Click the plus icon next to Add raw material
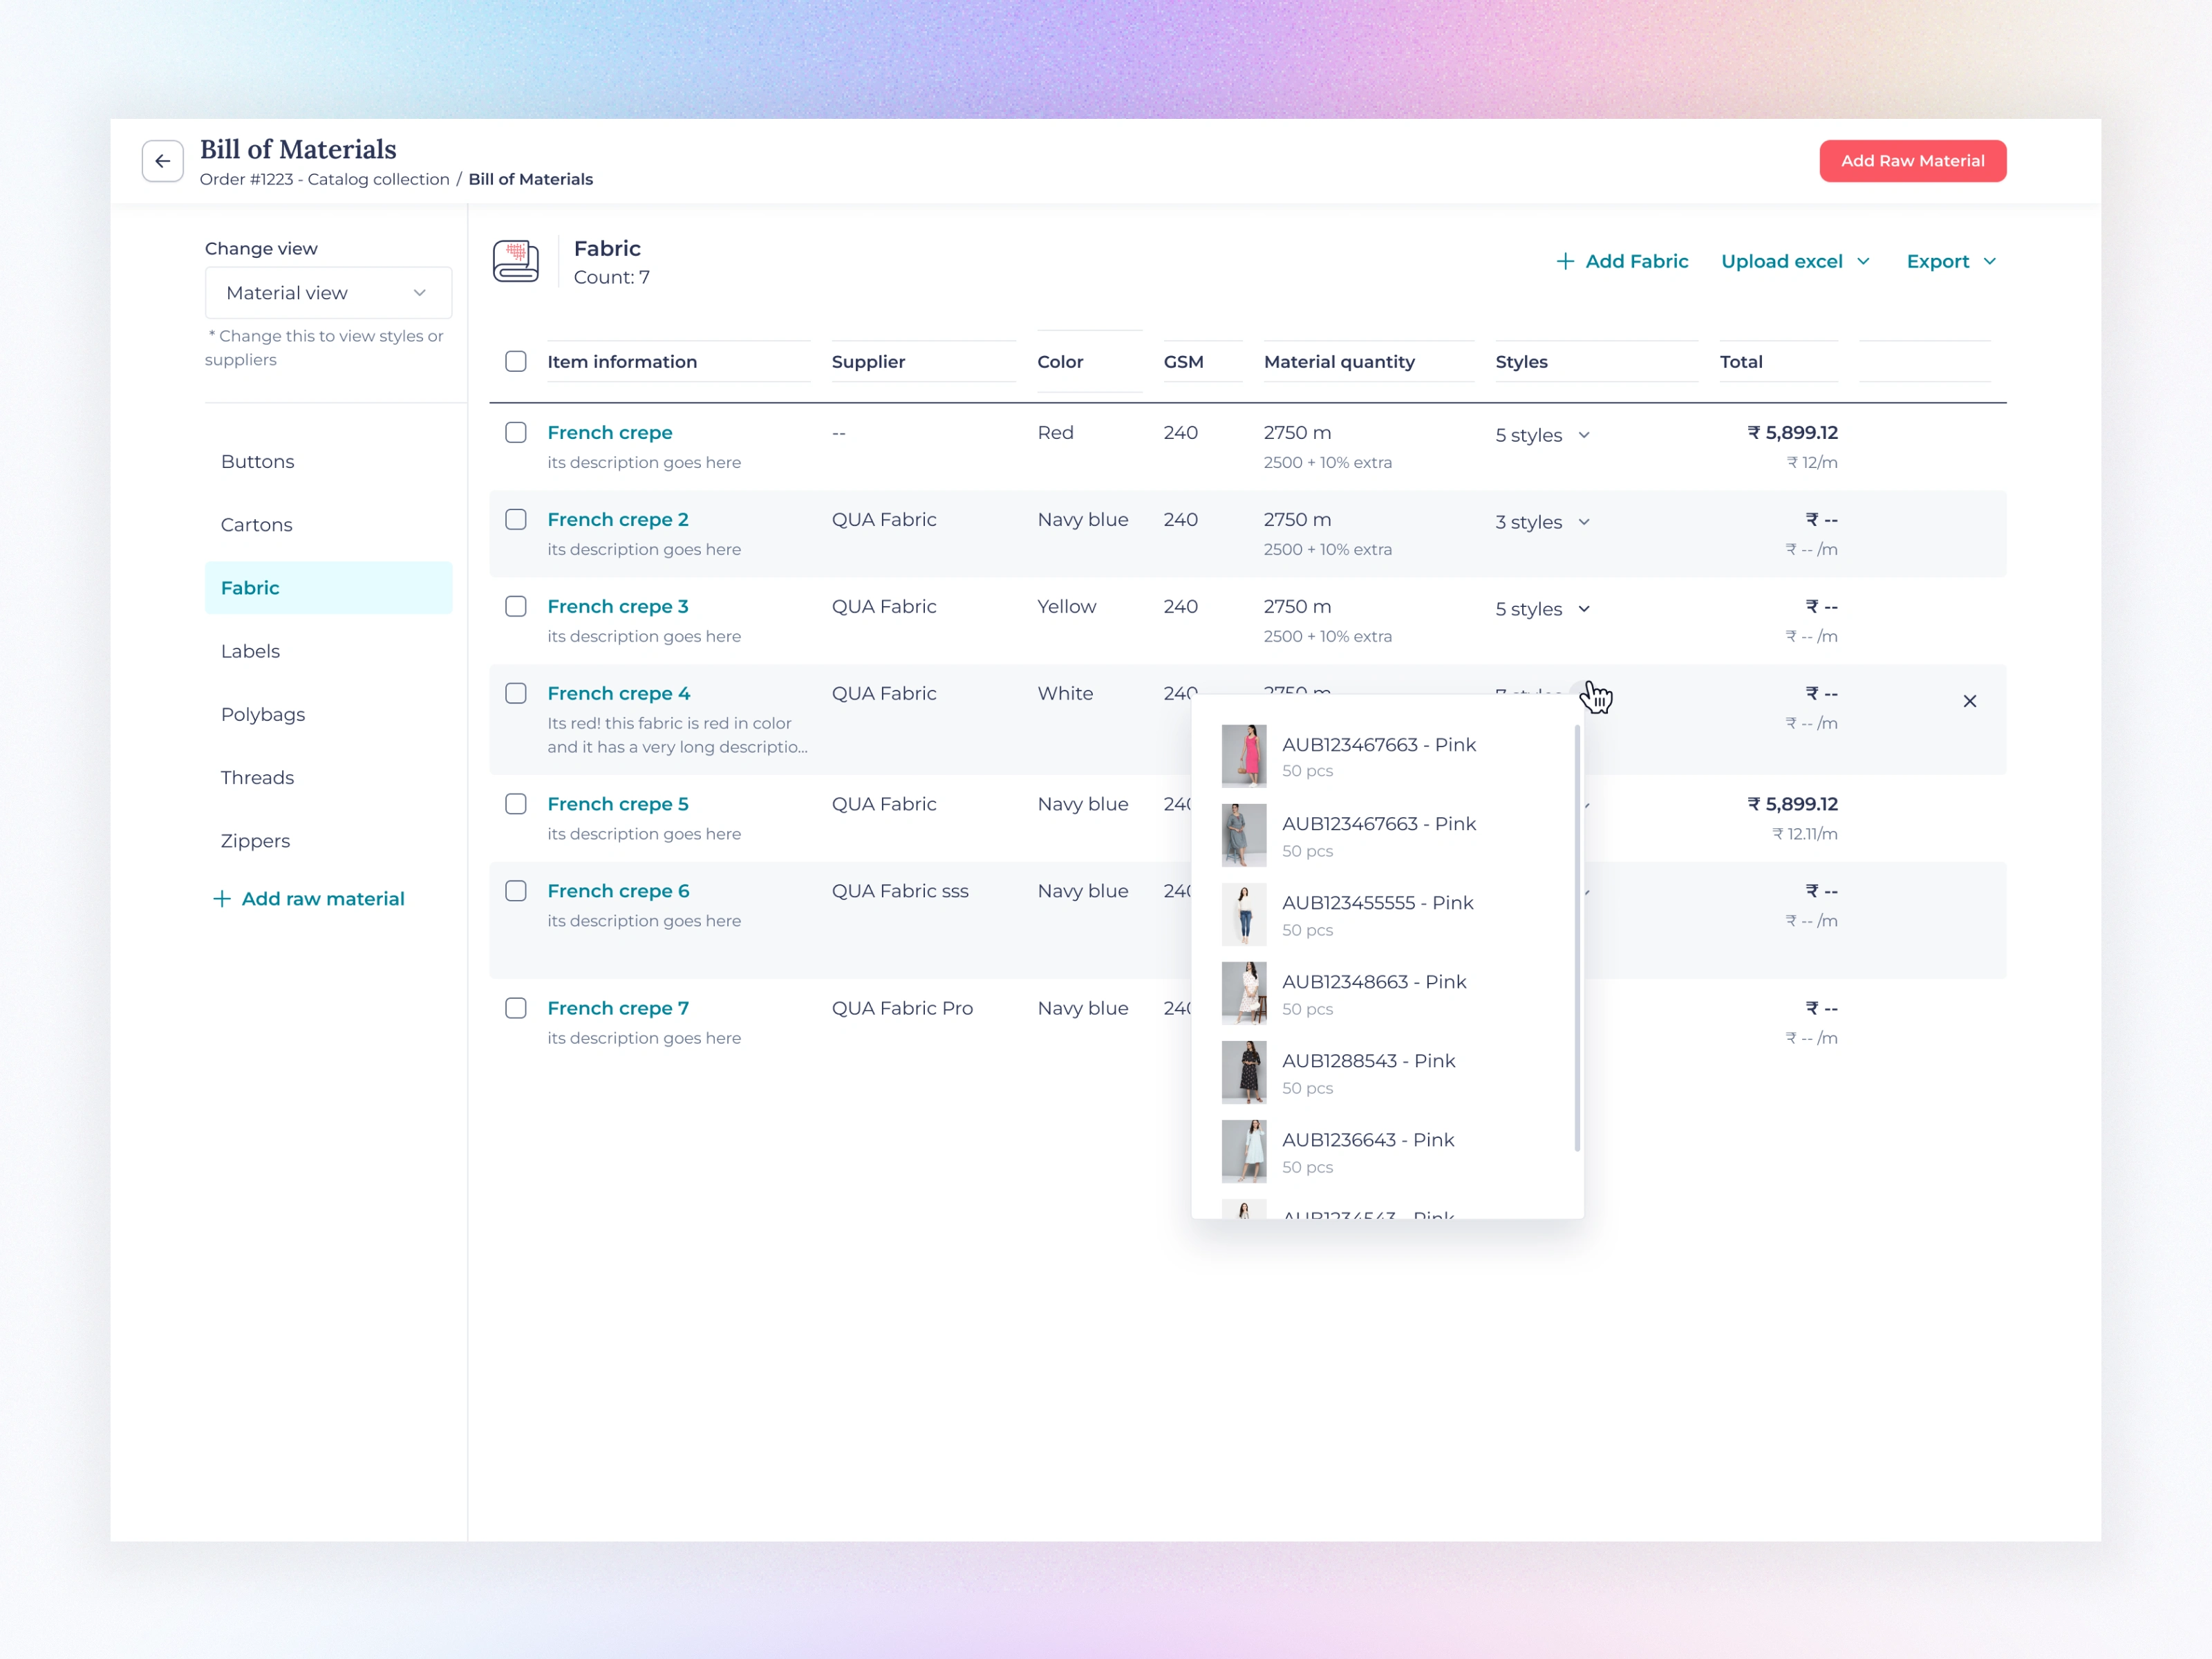This screenshot has height=1659, width=2212. [222, 899]
